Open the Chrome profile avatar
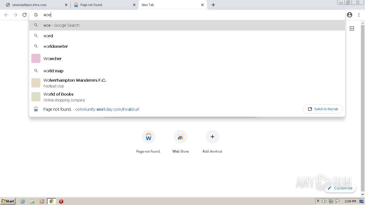This screenshot has width=365, height=205. tap(350, 15)
